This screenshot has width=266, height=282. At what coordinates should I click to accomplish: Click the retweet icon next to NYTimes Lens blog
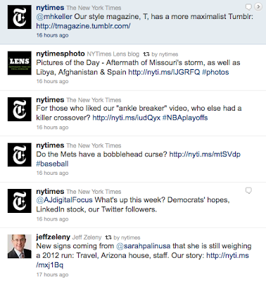coord(146,54)
